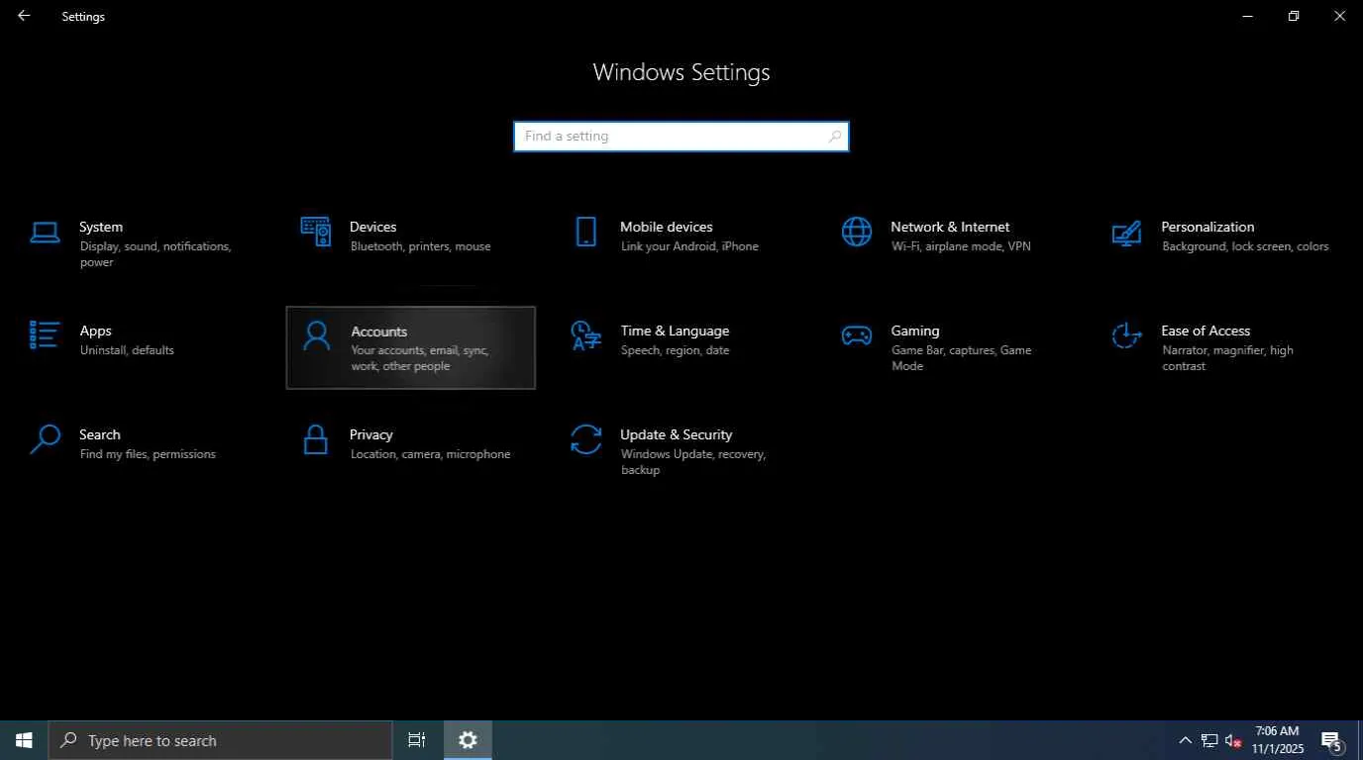Click the "Network & Internet" category title
Viewport: 1363px width, 760px height.
[x=950, y=228]
